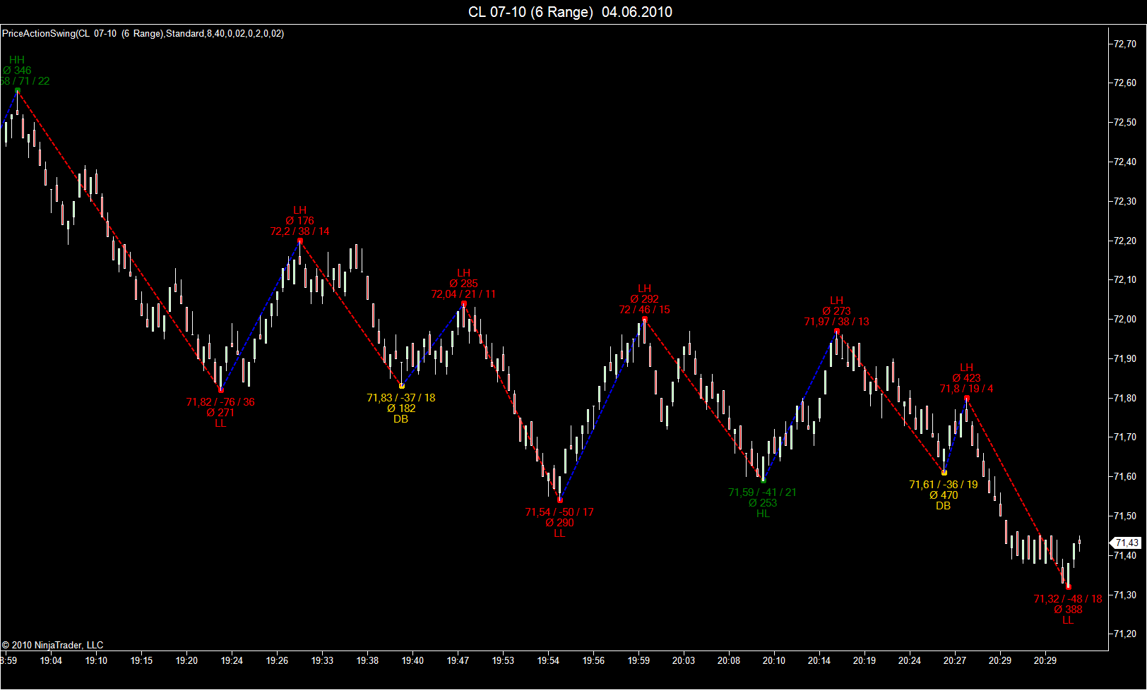Click the 19:59 time axis label
The image size is (1147, 690).
pyautogui.click(x=638, y=660)
